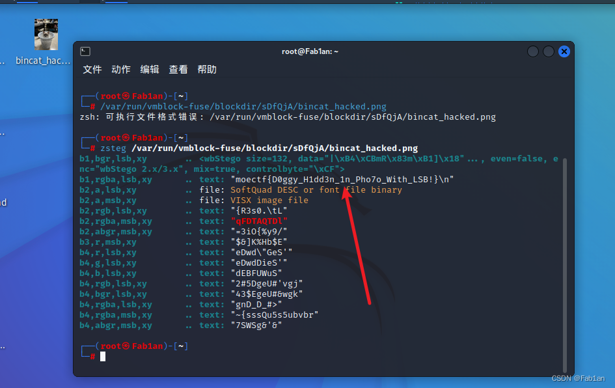Click the red "qFDTAQTDl" text
The height and width of the screenshot is (388, 615).
point(259,221)
